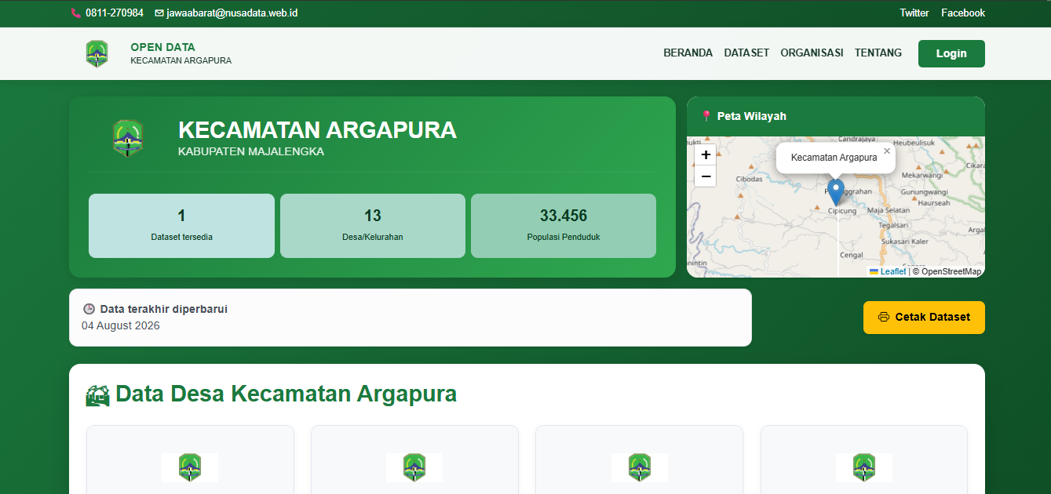Viewport: 1051px width, 494px height.
Task: Click the third village card emblem
Action: click(640, 467)
